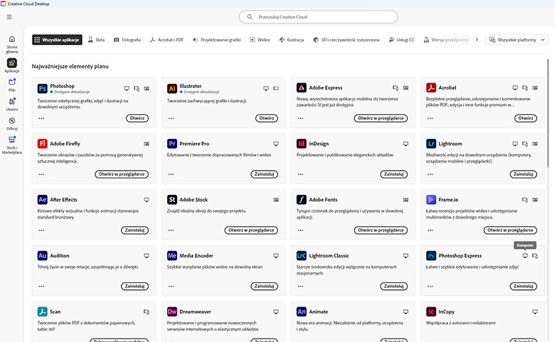
Task: Click the Illustrator app icon
Action: [172, 88]
